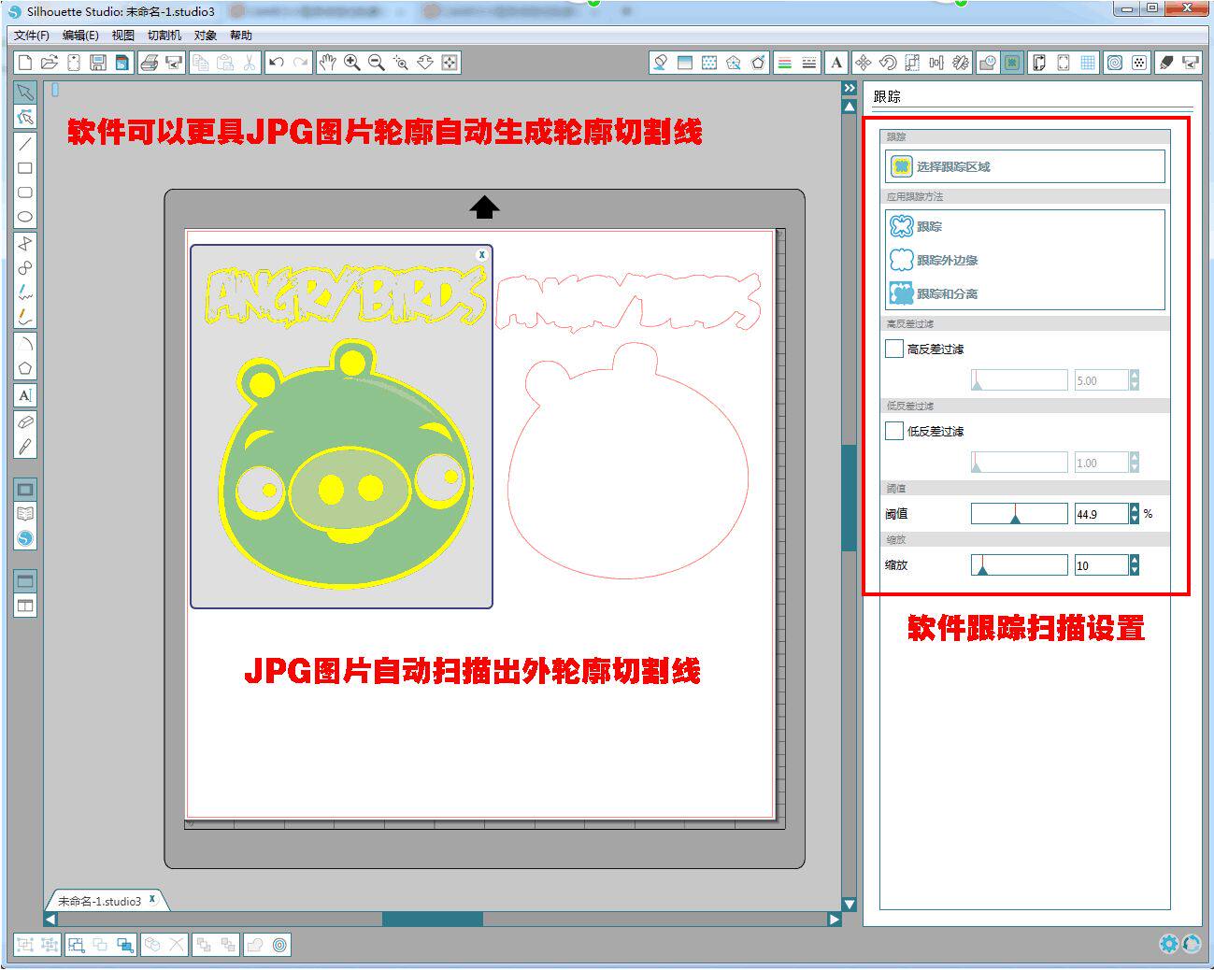Click the floppy disk save icon
The width and height of the screenshot is (1214, 970).
pyautogui.click(x=98, y=63)
